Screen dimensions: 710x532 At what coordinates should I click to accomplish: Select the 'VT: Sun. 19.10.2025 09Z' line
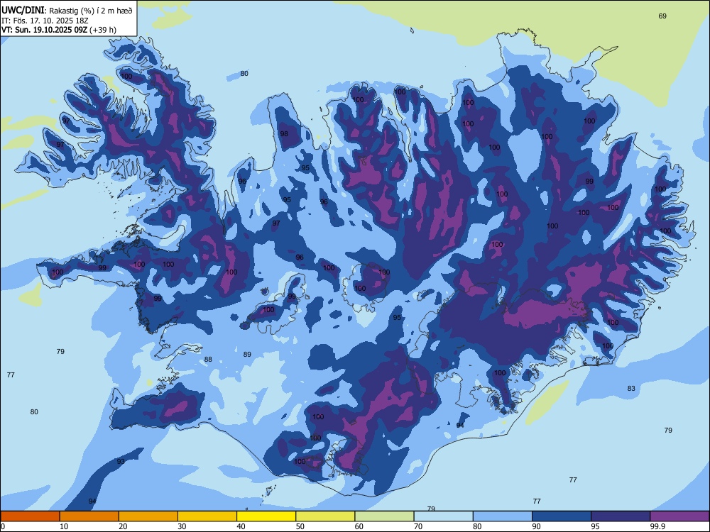(x=44, y=30)
